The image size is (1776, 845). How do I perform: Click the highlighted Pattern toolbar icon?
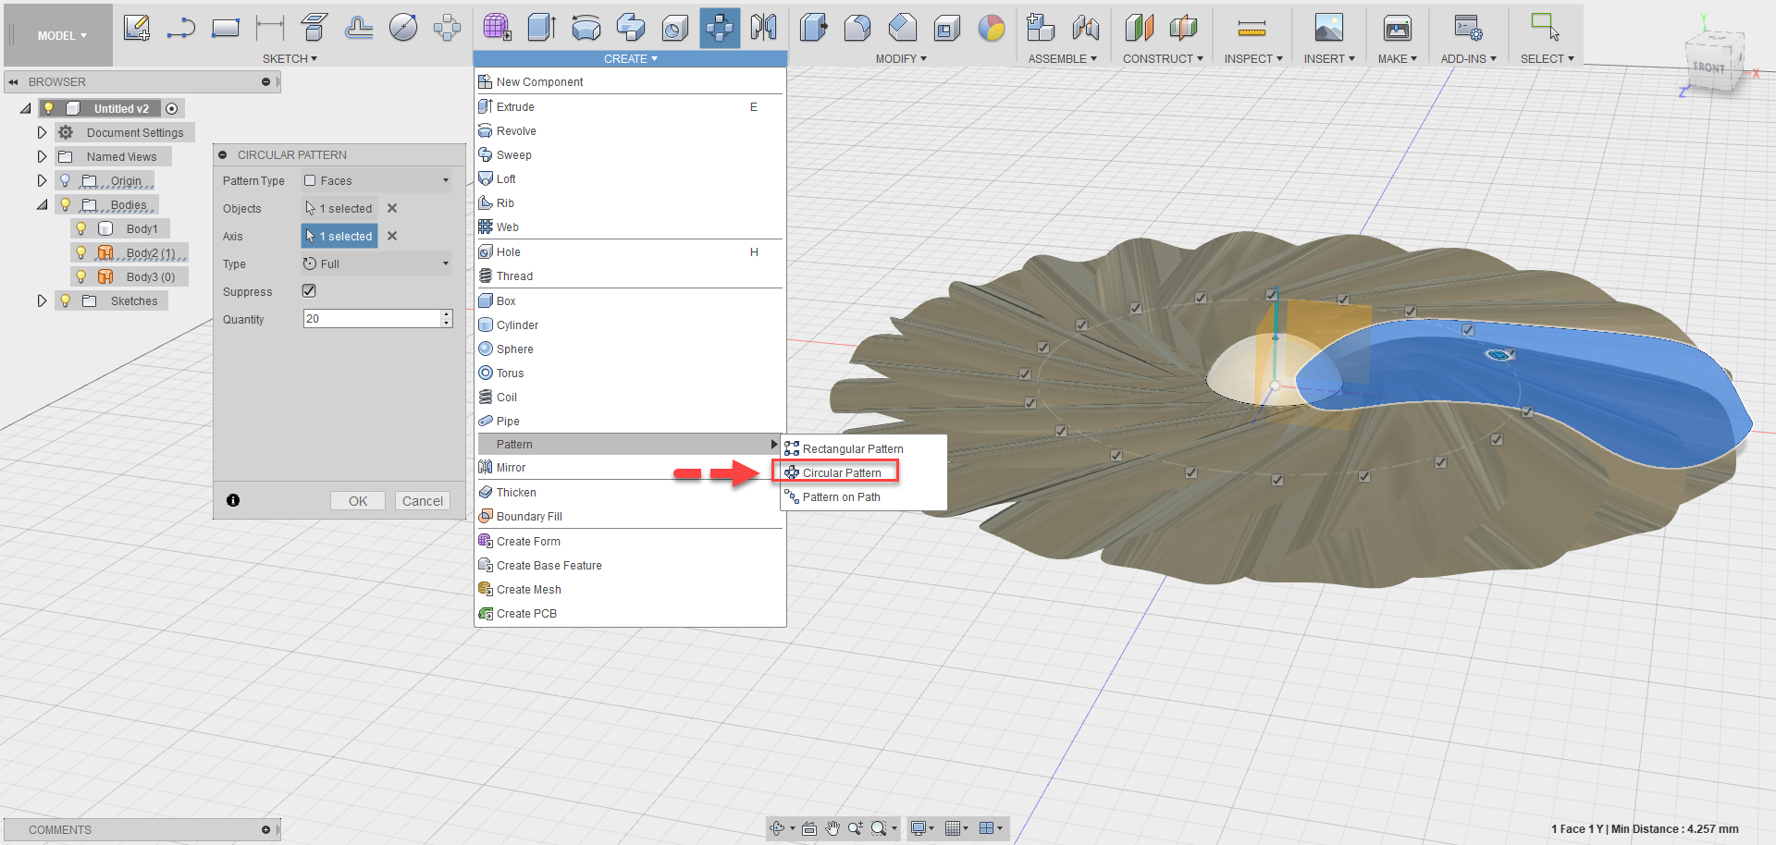[720, 28]
